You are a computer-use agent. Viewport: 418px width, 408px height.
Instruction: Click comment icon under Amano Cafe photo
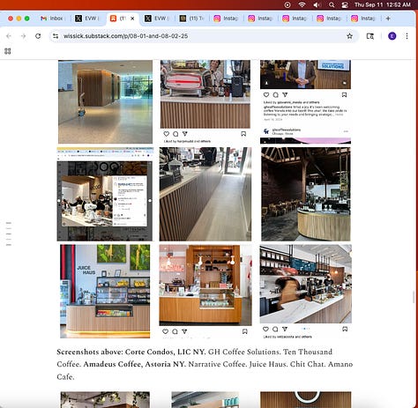coord(275,329)
